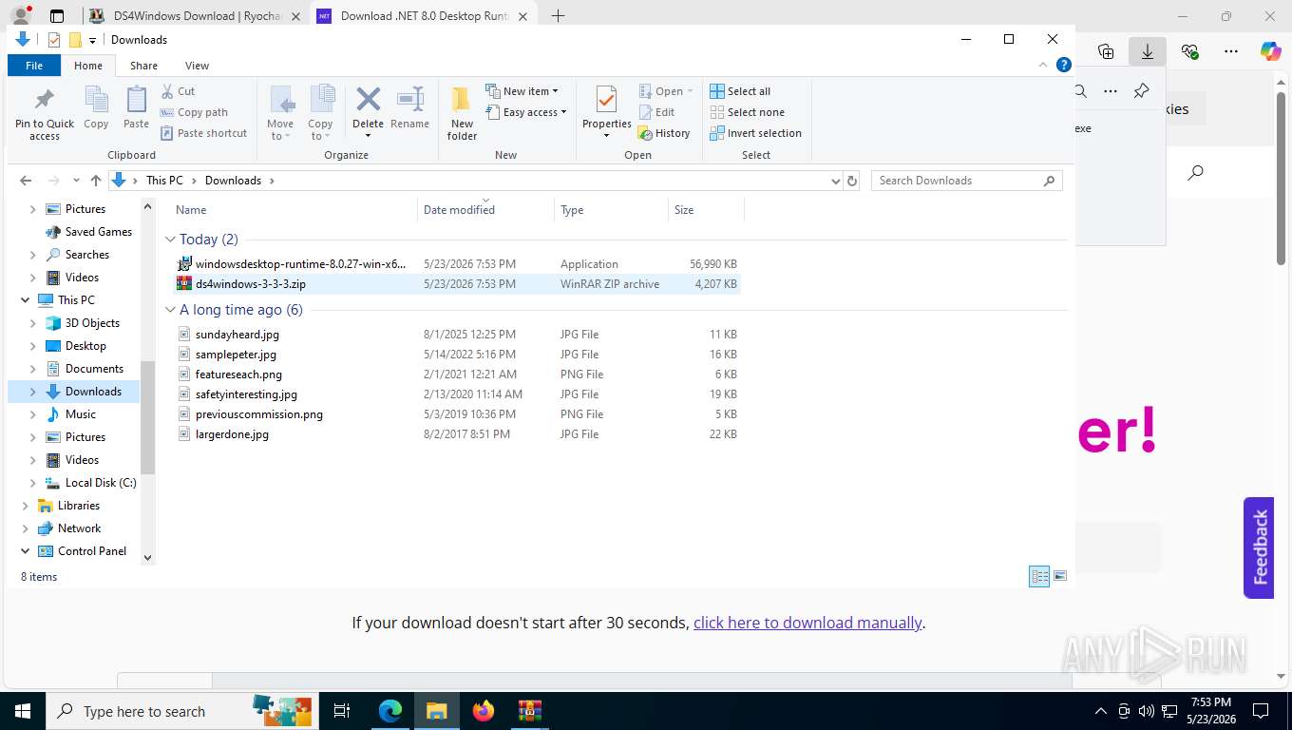Image resolution: width=1292 pixels, height=730 pixels.
Task: Select the windowsdesktop-runtime installer file
Action: (456, 264)
